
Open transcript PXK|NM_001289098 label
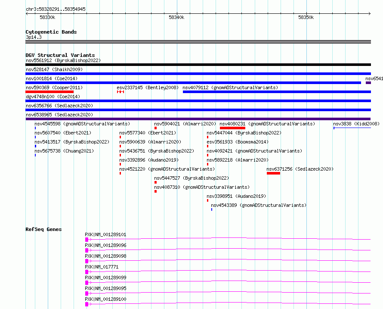pyautogui.click(x=105, y=256)
